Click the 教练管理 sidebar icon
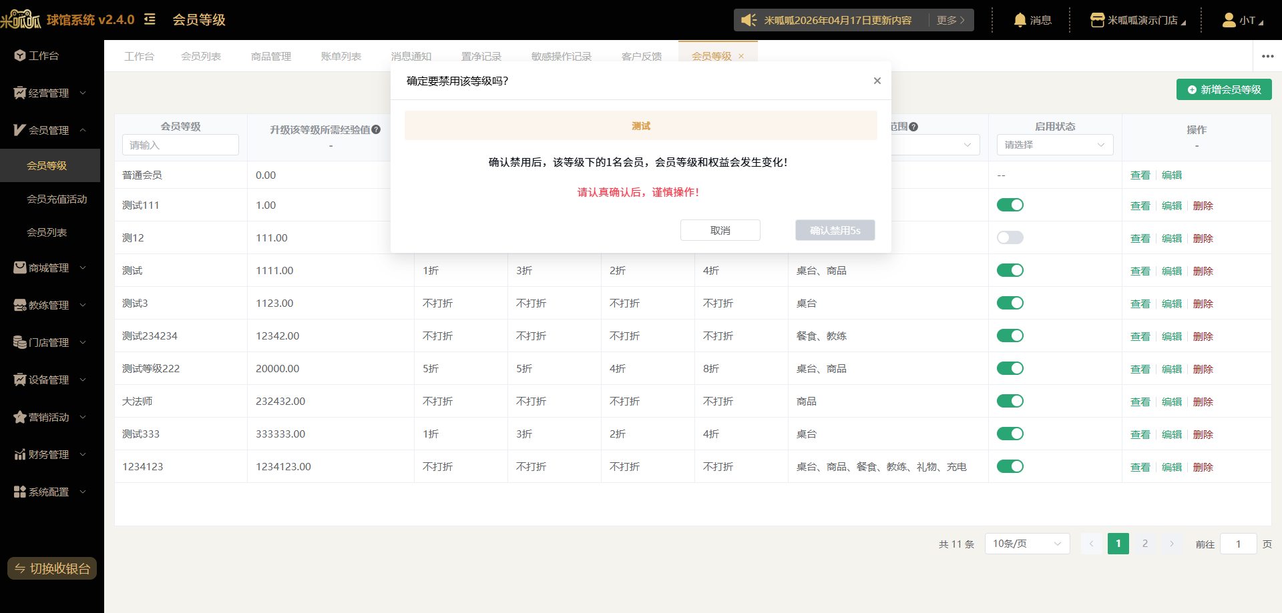This screenshot has height=613, width=1282. coord(20,305)
